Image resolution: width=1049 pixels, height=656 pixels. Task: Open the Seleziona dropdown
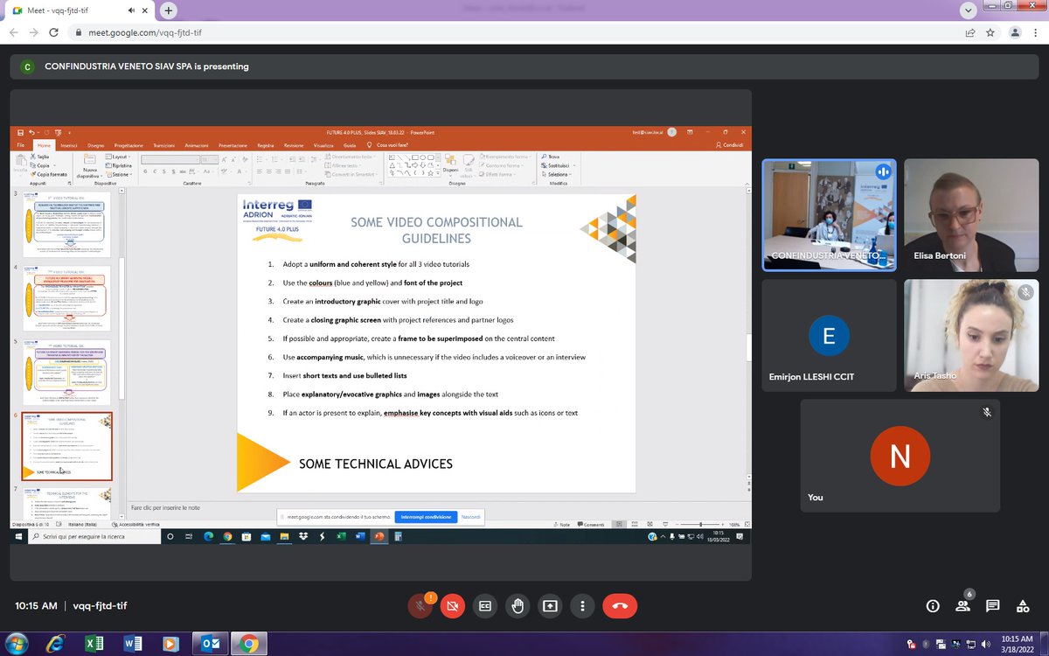(557, 174)
